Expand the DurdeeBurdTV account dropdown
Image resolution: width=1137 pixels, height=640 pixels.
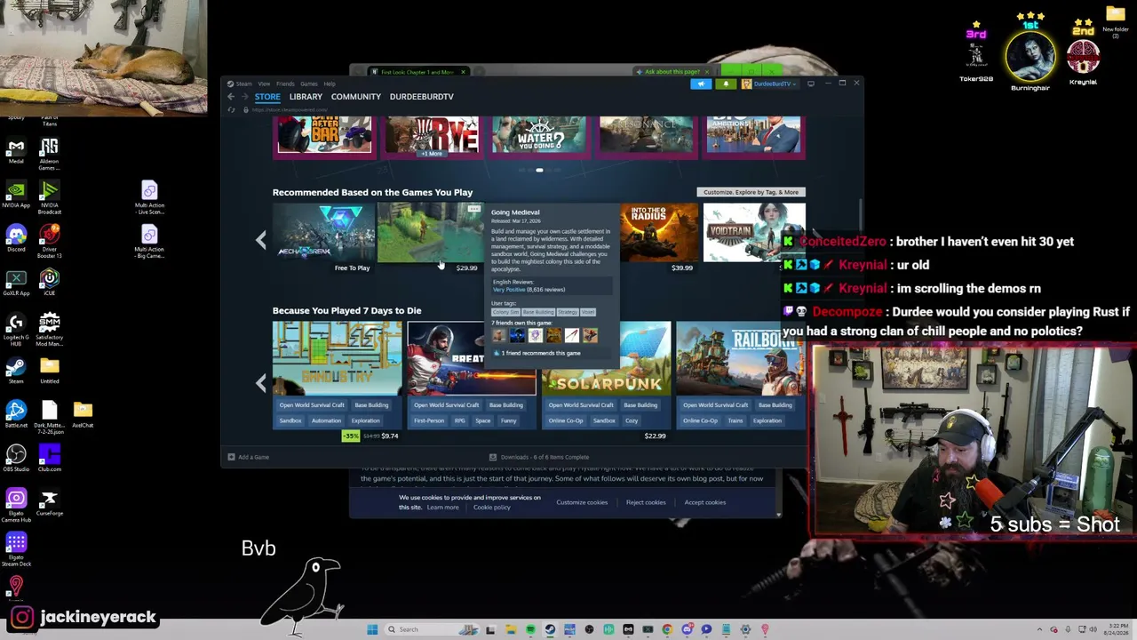771,84
